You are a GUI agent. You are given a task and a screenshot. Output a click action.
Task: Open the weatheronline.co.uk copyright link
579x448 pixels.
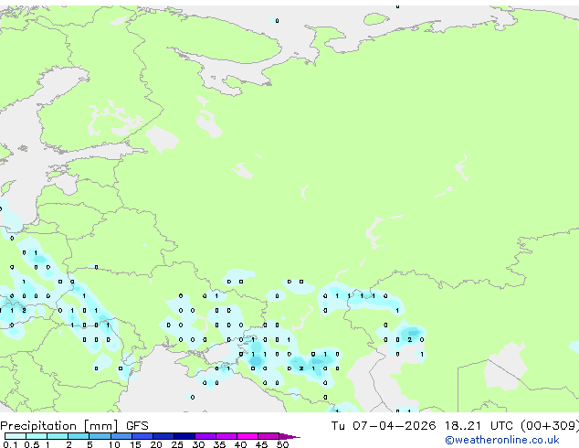coord(502,440)
